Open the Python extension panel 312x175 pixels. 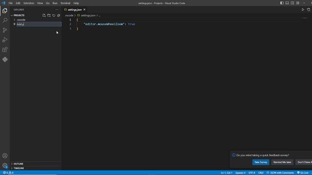pyautogui.click(x=5, y=59)
